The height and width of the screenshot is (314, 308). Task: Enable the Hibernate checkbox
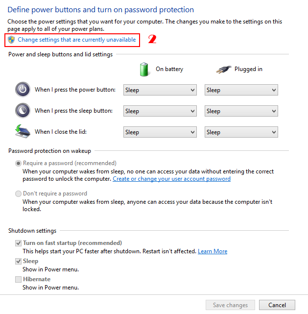click(x=19, y=279)
